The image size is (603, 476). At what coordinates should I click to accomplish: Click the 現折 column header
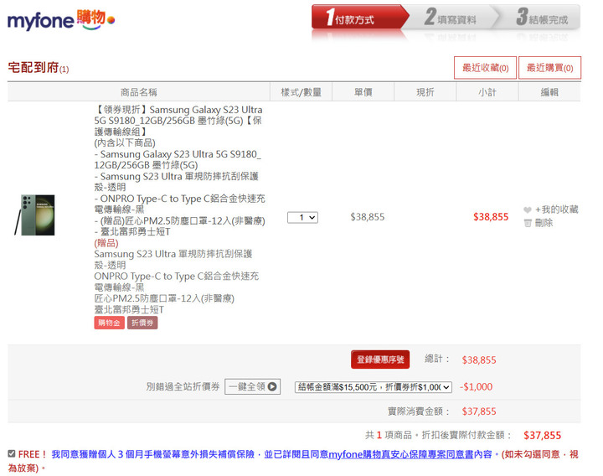pyautogui.click(x=425, y=92)
